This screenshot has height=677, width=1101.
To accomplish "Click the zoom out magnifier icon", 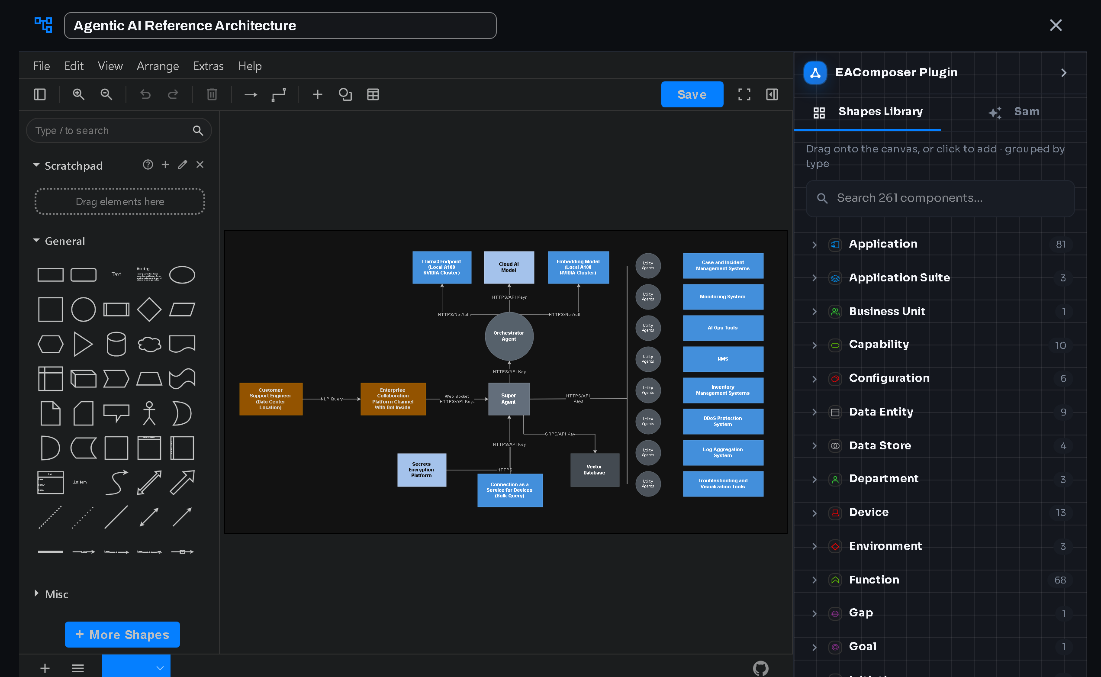I will click(106, 94).
